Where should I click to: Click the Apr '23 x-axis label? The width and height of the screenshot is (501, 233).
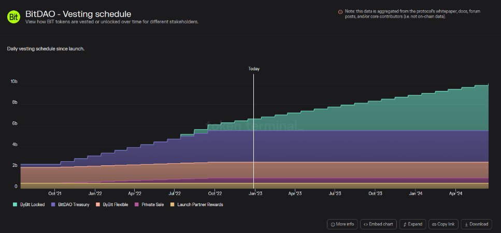295,193
